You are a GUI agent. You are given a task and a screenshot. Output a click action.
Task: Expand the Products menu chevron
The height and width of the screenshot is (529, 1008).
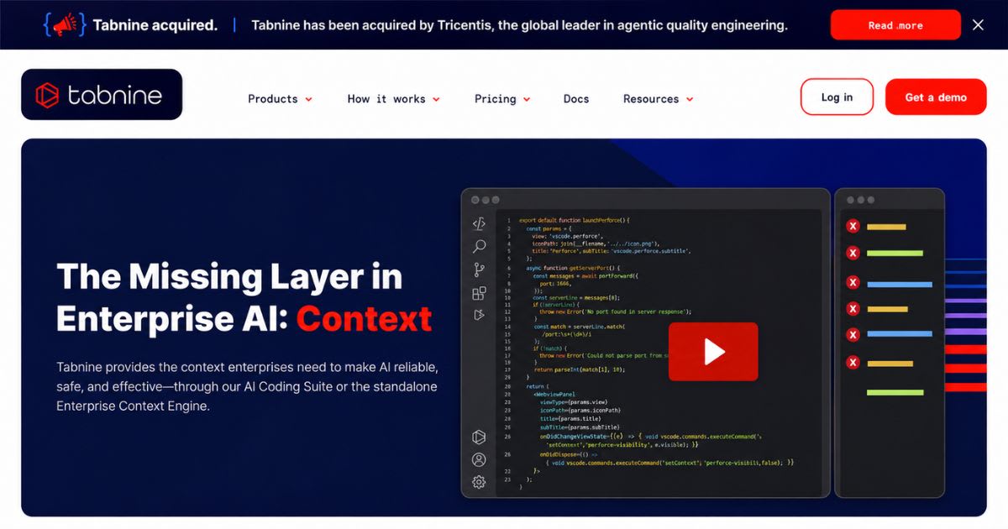click(x=308, y=99)
